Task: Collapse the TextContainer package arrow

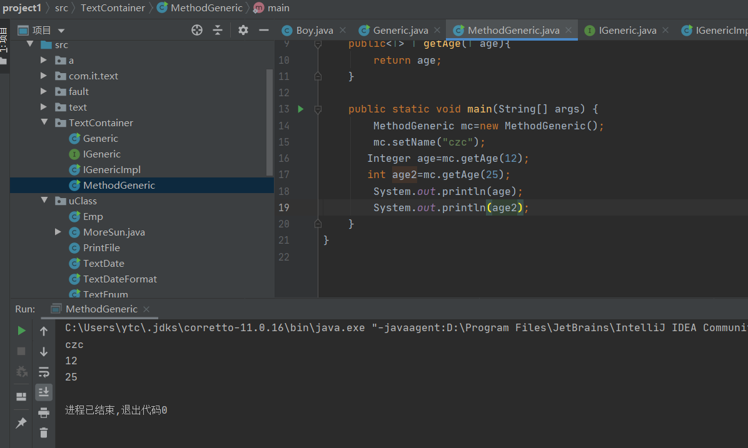Action: click(x=44, y=122)
